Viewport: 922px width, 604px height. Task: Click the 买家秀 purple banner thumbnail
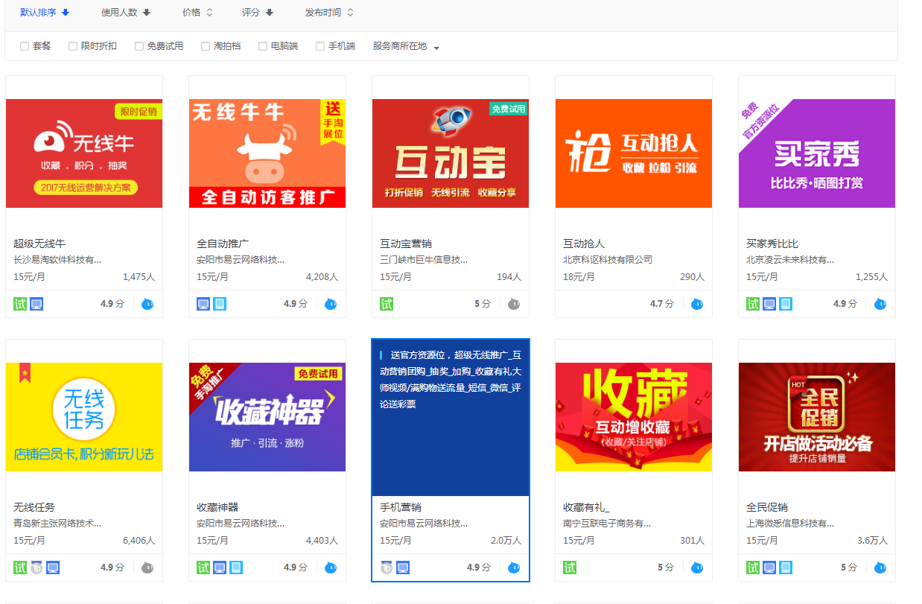coord(816,153)
